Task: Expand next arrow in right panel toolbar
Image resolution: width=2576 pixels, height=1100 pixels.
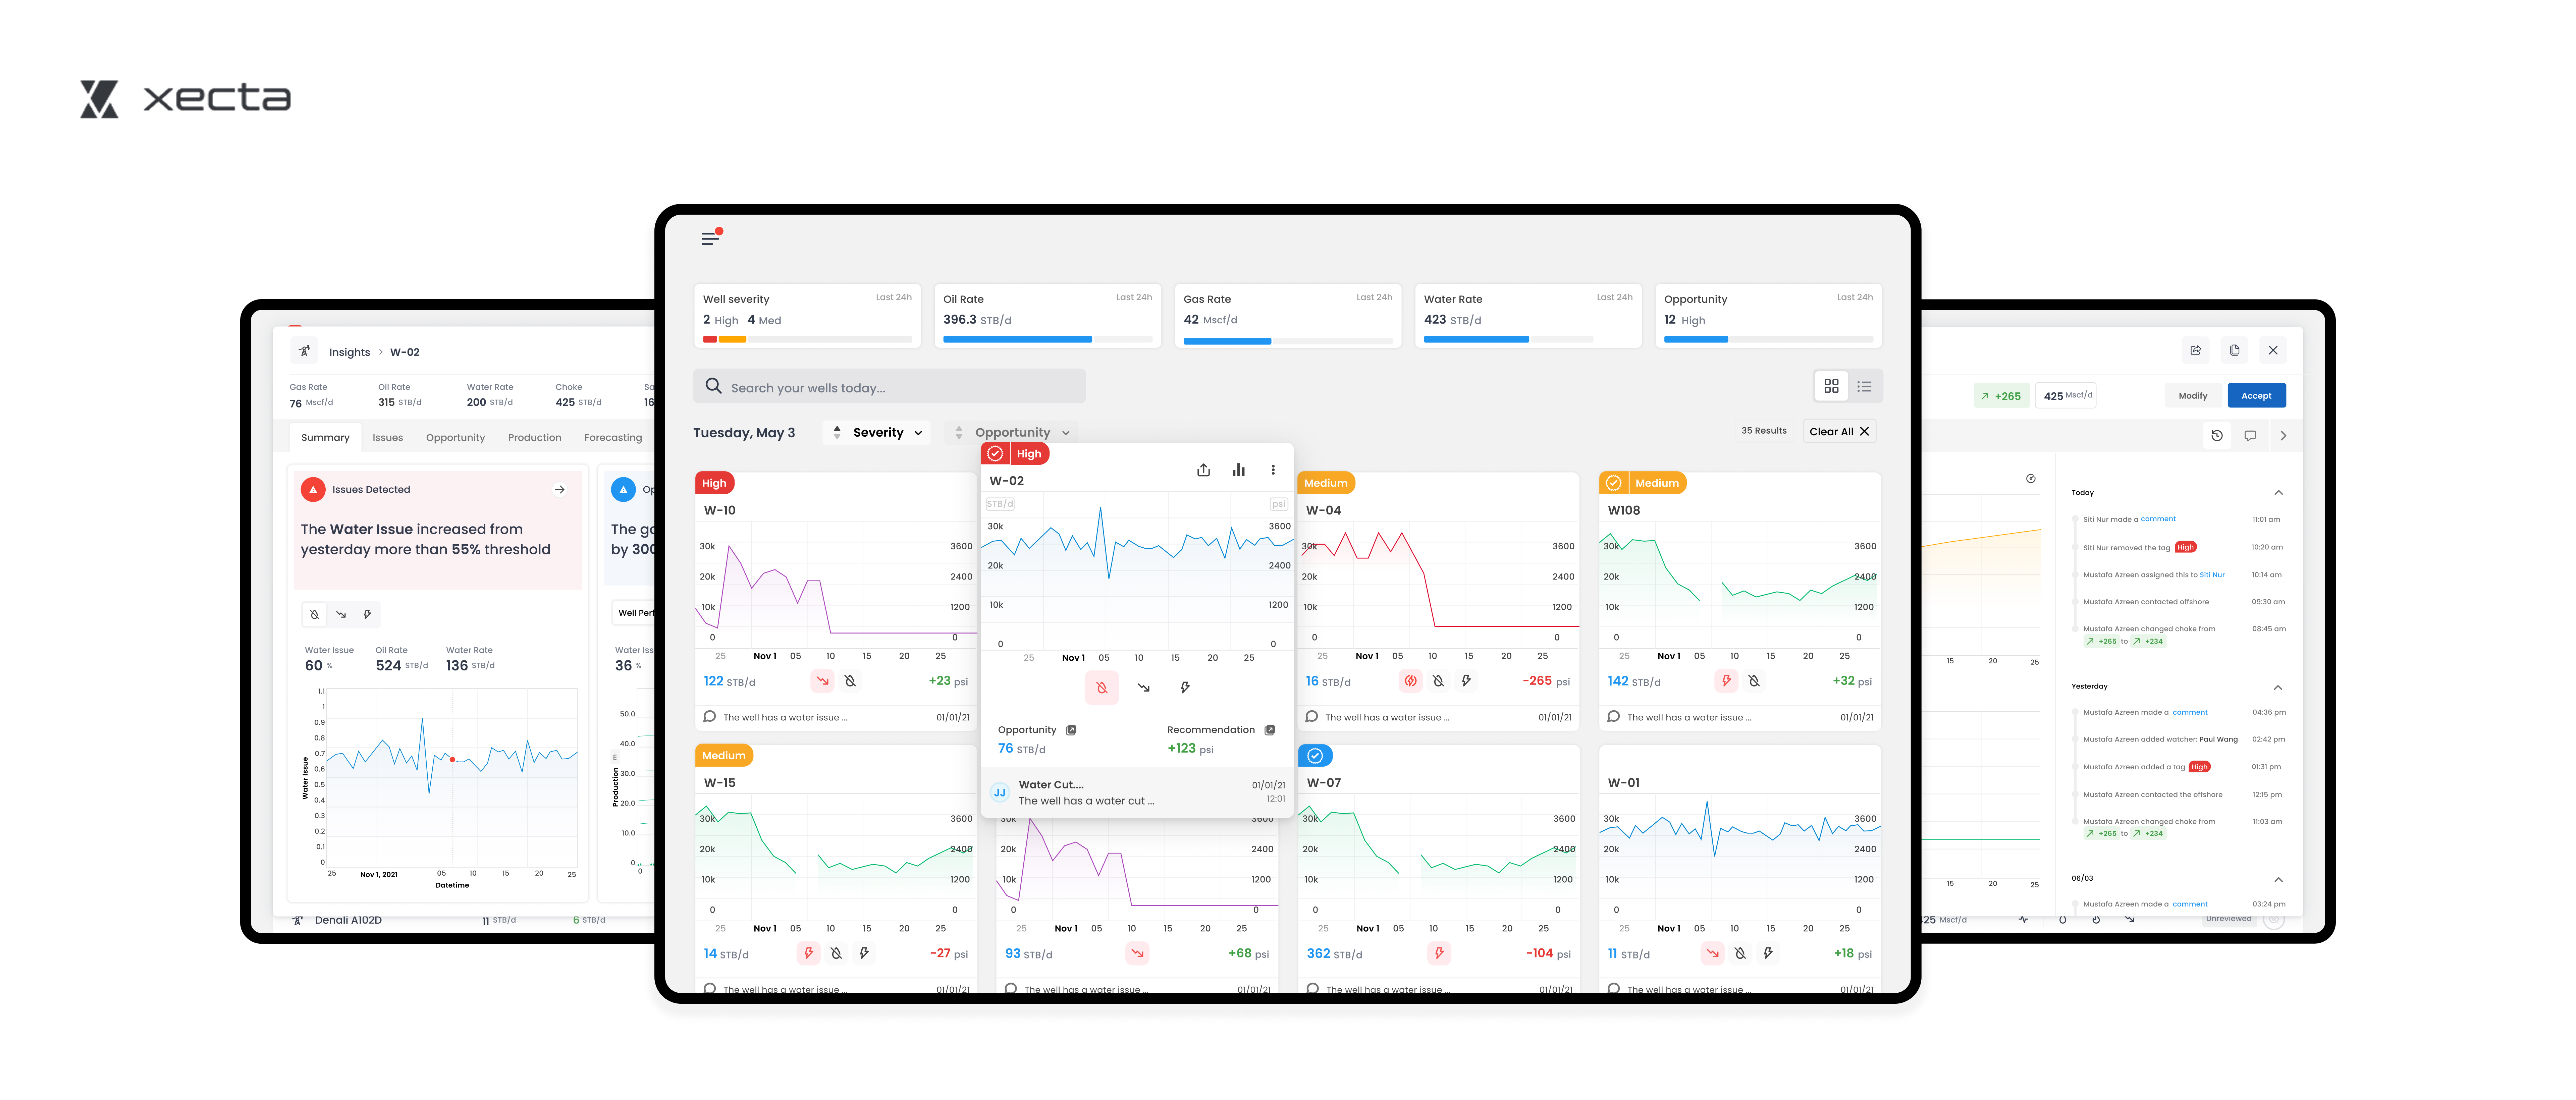Action: (x=2283, y=436)
